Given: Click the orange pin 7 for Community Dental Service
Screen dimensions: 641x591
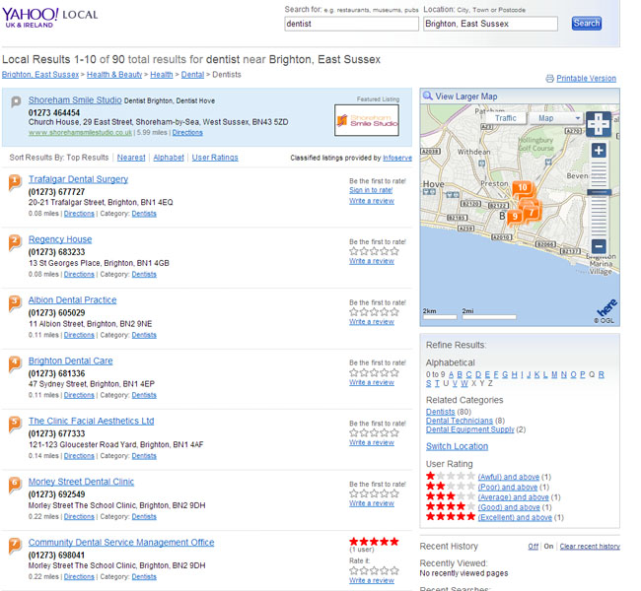Looking at the screenshot, I should [15, 545].
